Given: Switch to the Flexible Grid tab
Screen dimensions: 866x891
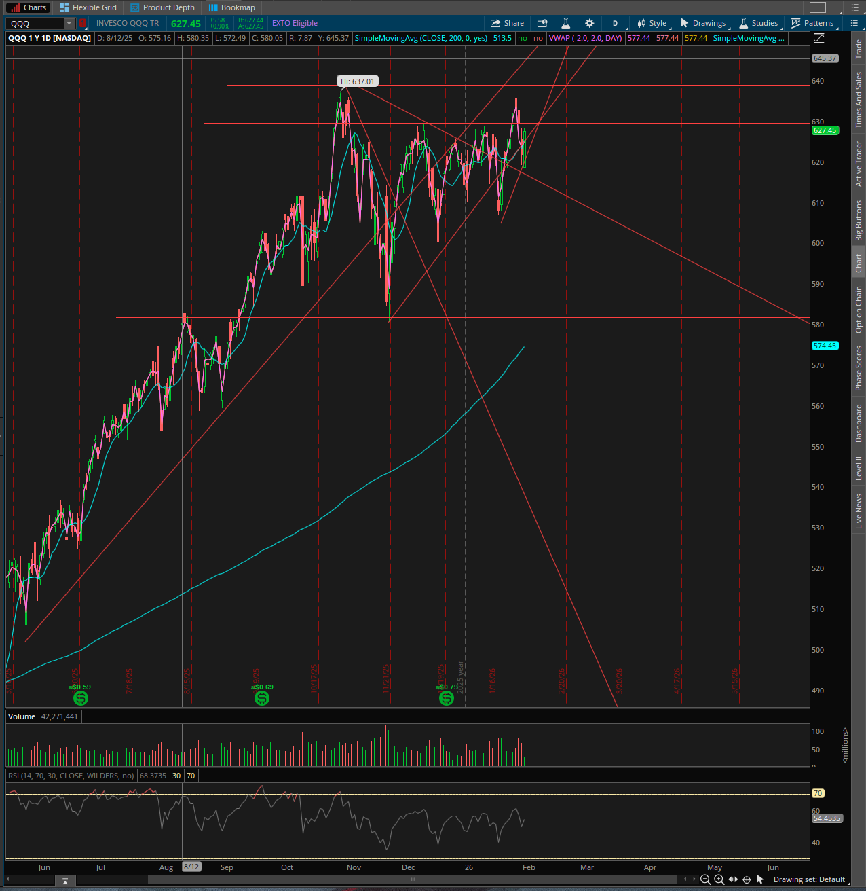Looking at the screenshot, I should point(88,7).
